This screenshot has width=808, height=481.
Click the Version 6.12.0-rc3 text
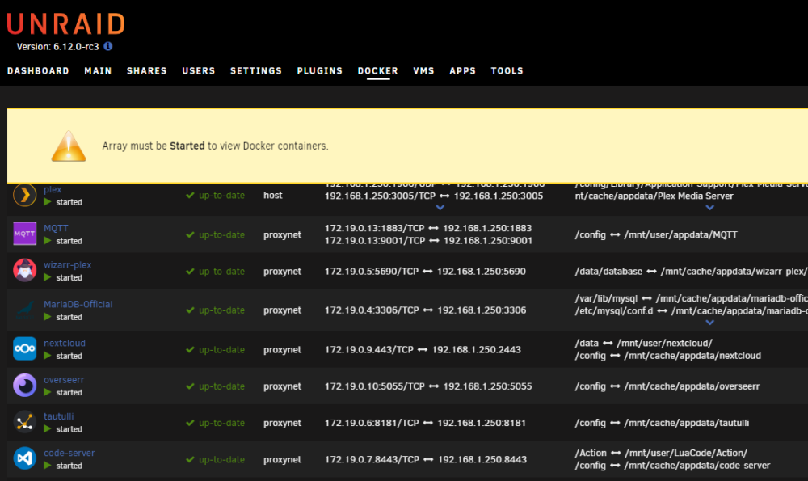coord(57,46)
